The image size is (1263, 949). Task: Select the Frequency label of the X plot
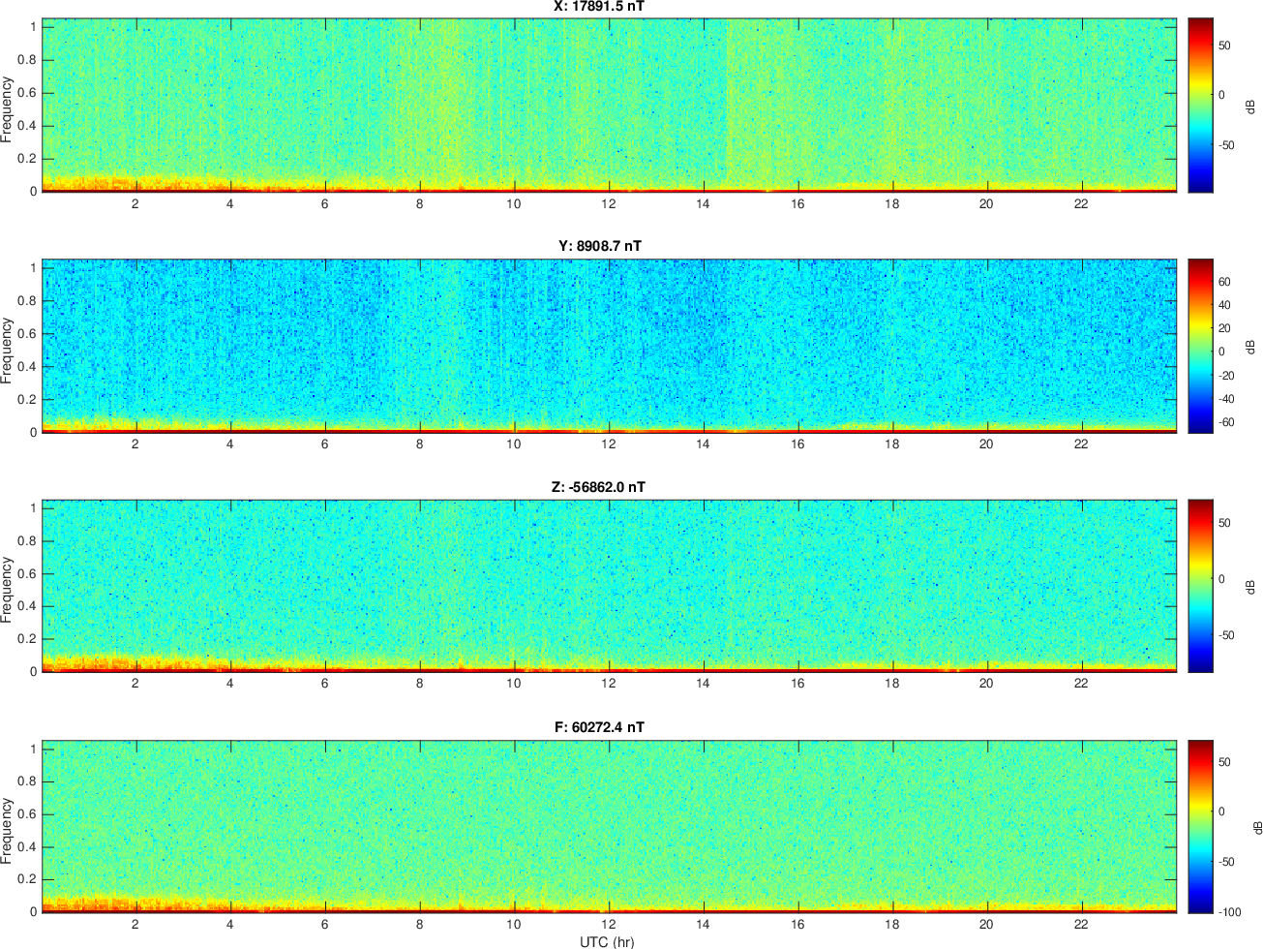click(8, 109)
